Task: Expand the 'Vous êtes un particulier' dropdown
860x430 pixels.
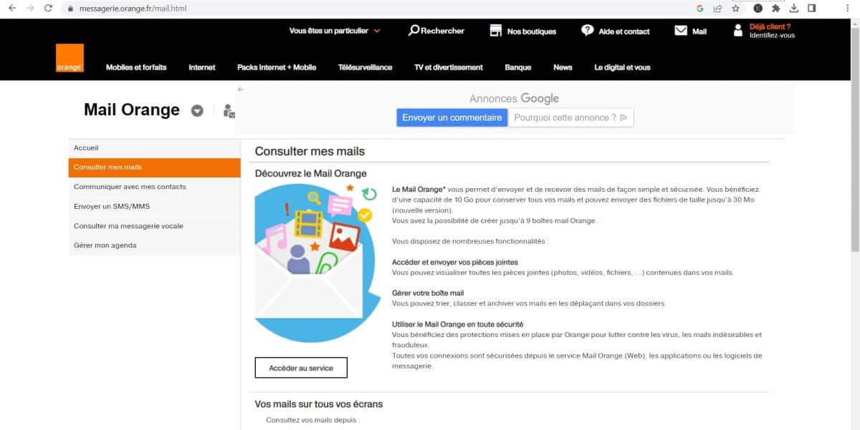Action: click(377, 31)
